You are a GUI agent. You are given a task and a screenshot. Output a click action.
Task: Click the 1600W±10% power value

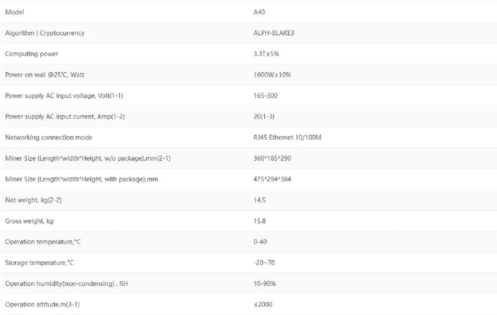272,75
